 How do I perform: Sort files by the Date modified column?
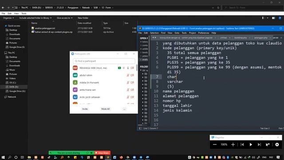click(84, 23)
